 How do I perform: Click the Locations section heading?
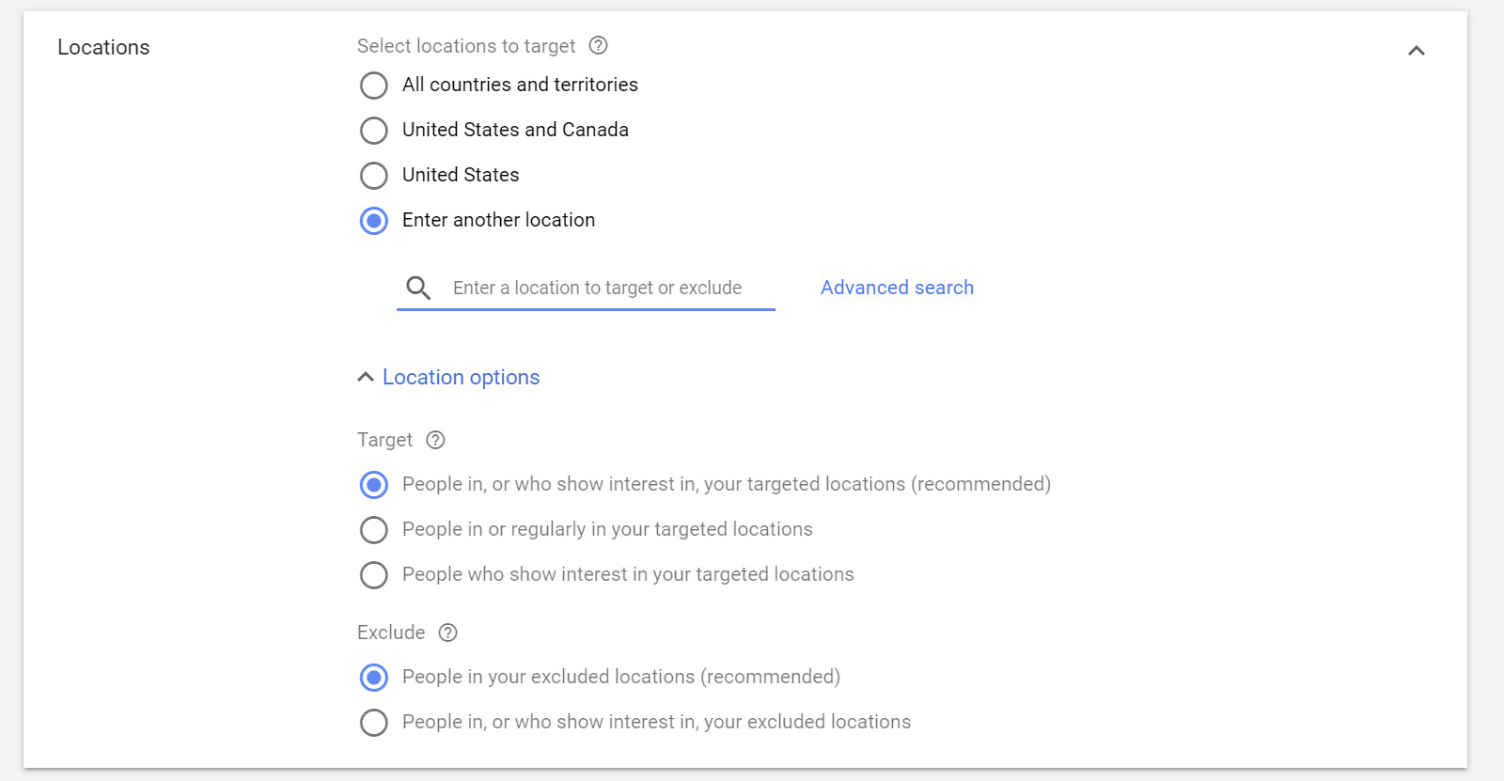point(103,47)
